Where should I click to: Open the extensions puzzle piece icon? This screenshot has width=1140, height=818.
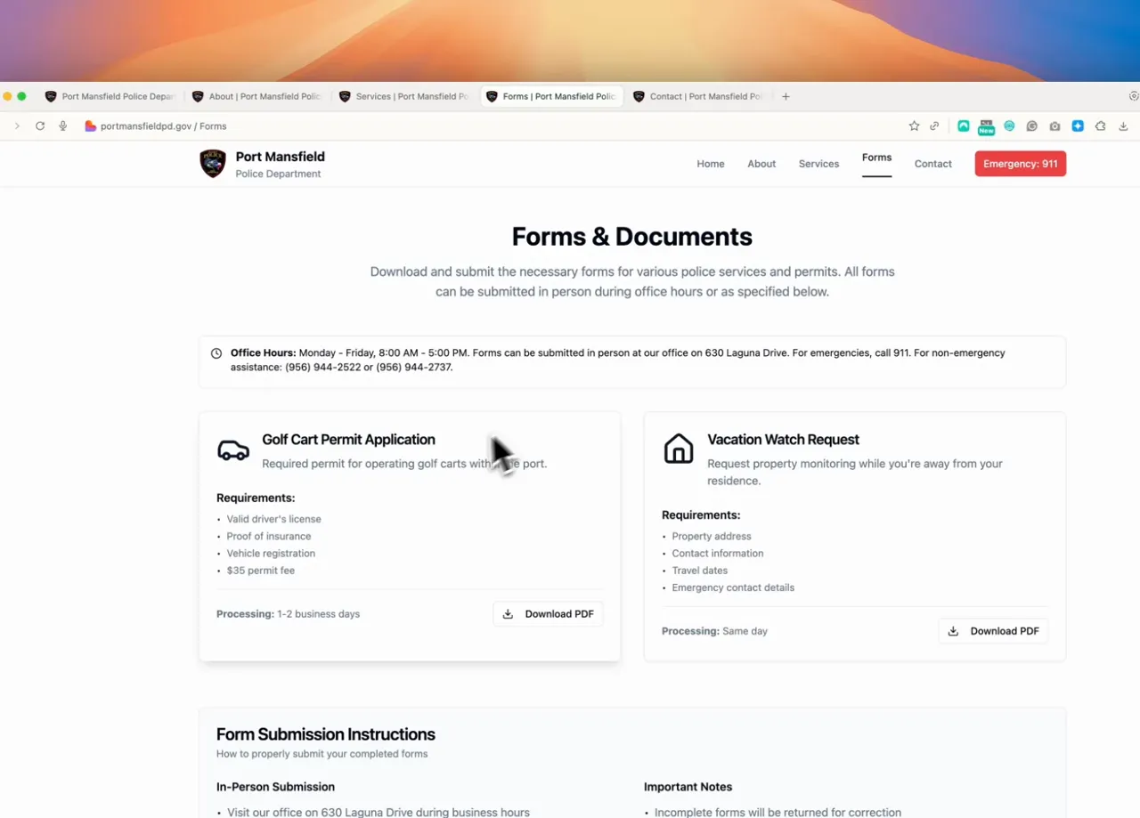1101,126
